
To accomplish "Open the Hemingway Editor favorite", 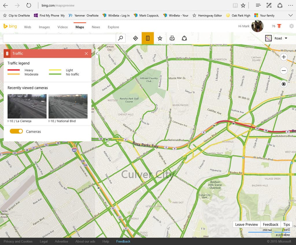I will coord(207,16).
